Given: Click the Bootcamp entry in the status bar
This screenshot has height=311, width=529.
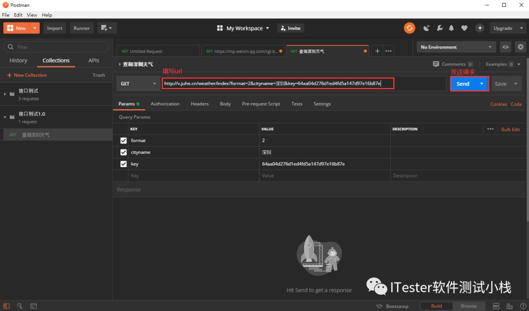Looking at the screenshot, I should click(x=392, y=306).
